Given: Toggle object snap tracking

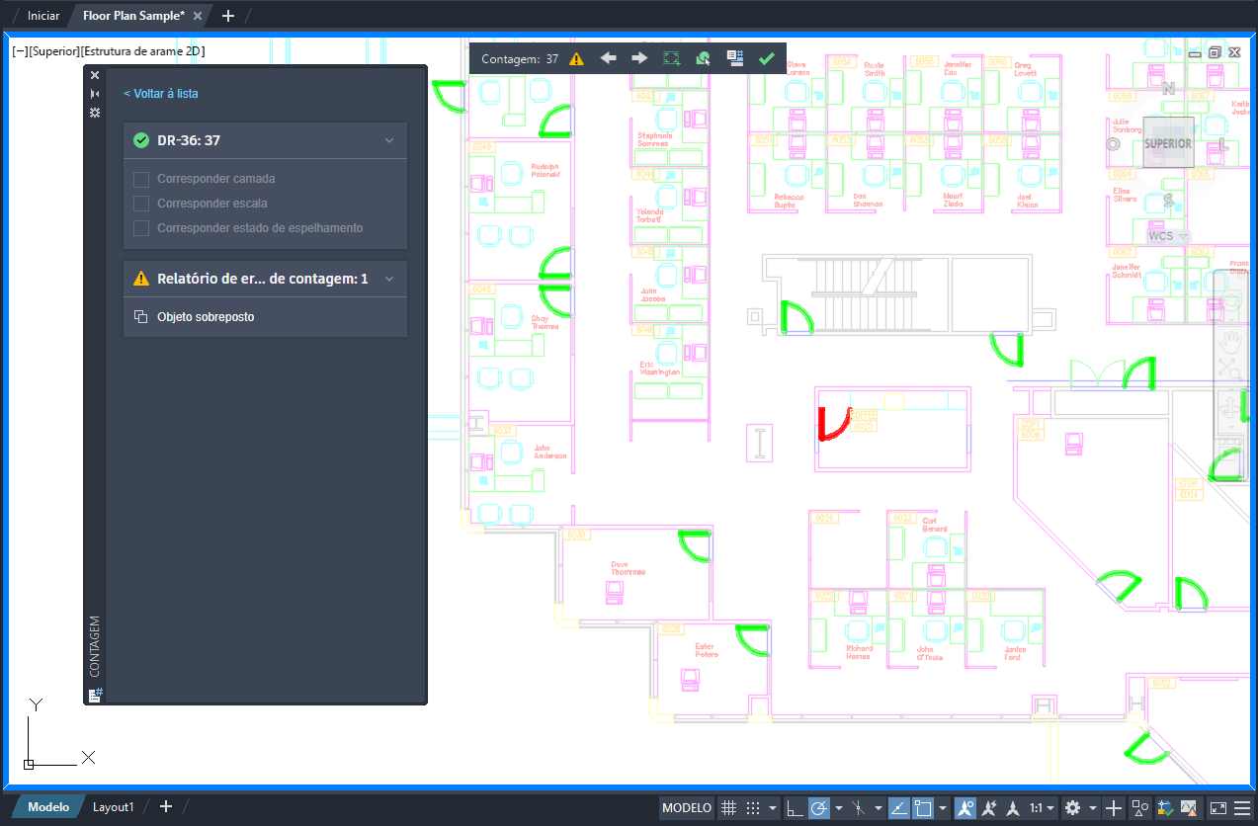Looking at the screenshot, I should (898, 808).
